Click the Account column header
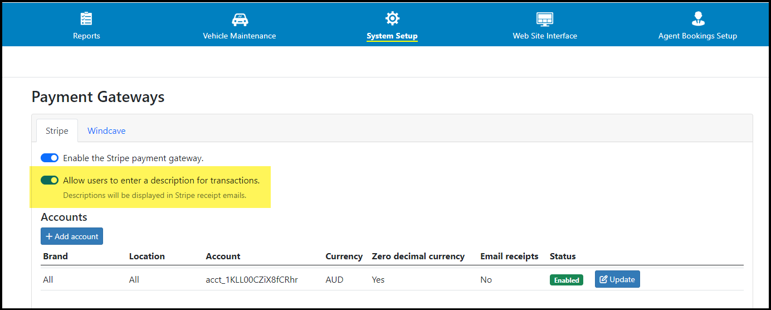 coord(223,256)
